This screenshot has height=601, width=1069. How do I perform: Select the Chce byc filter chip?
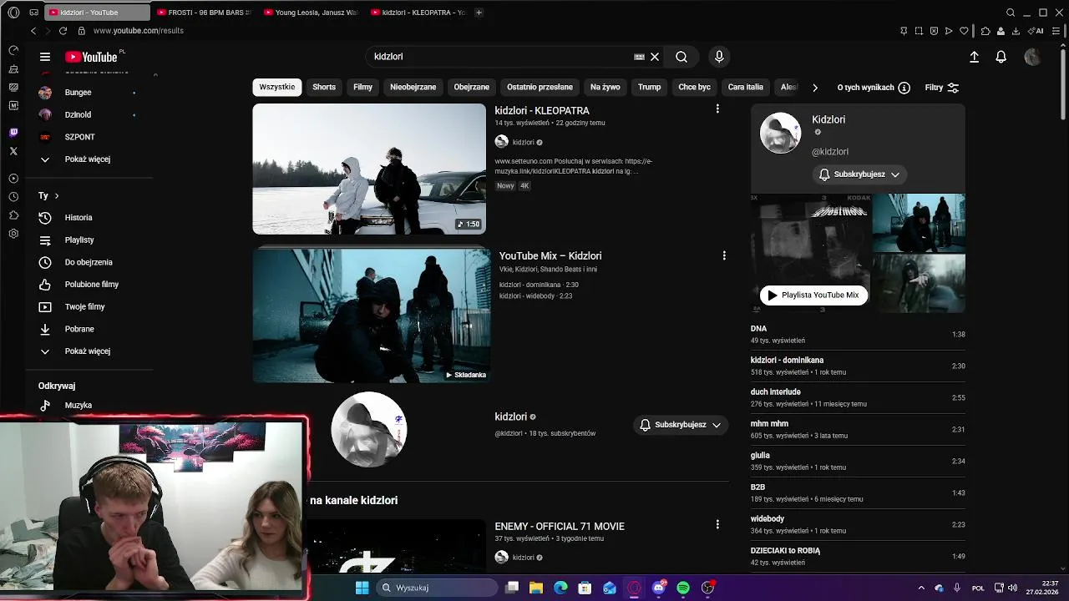[694, 87]
